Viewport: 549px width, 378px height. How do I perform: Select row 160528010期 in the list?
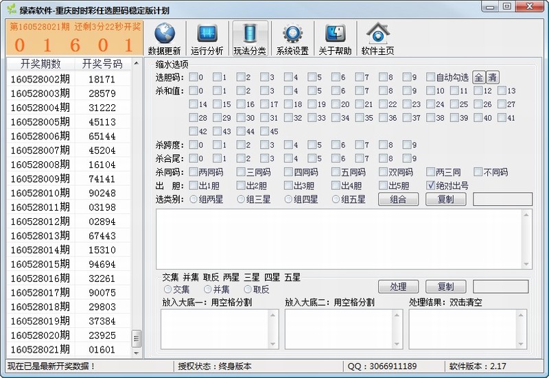40,193
